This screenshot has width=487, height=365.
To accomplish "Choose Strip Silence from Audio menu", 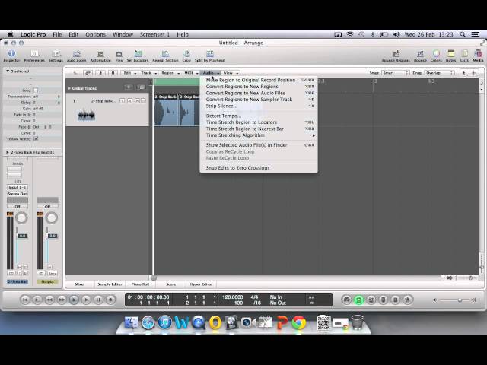I will point(259,106).
